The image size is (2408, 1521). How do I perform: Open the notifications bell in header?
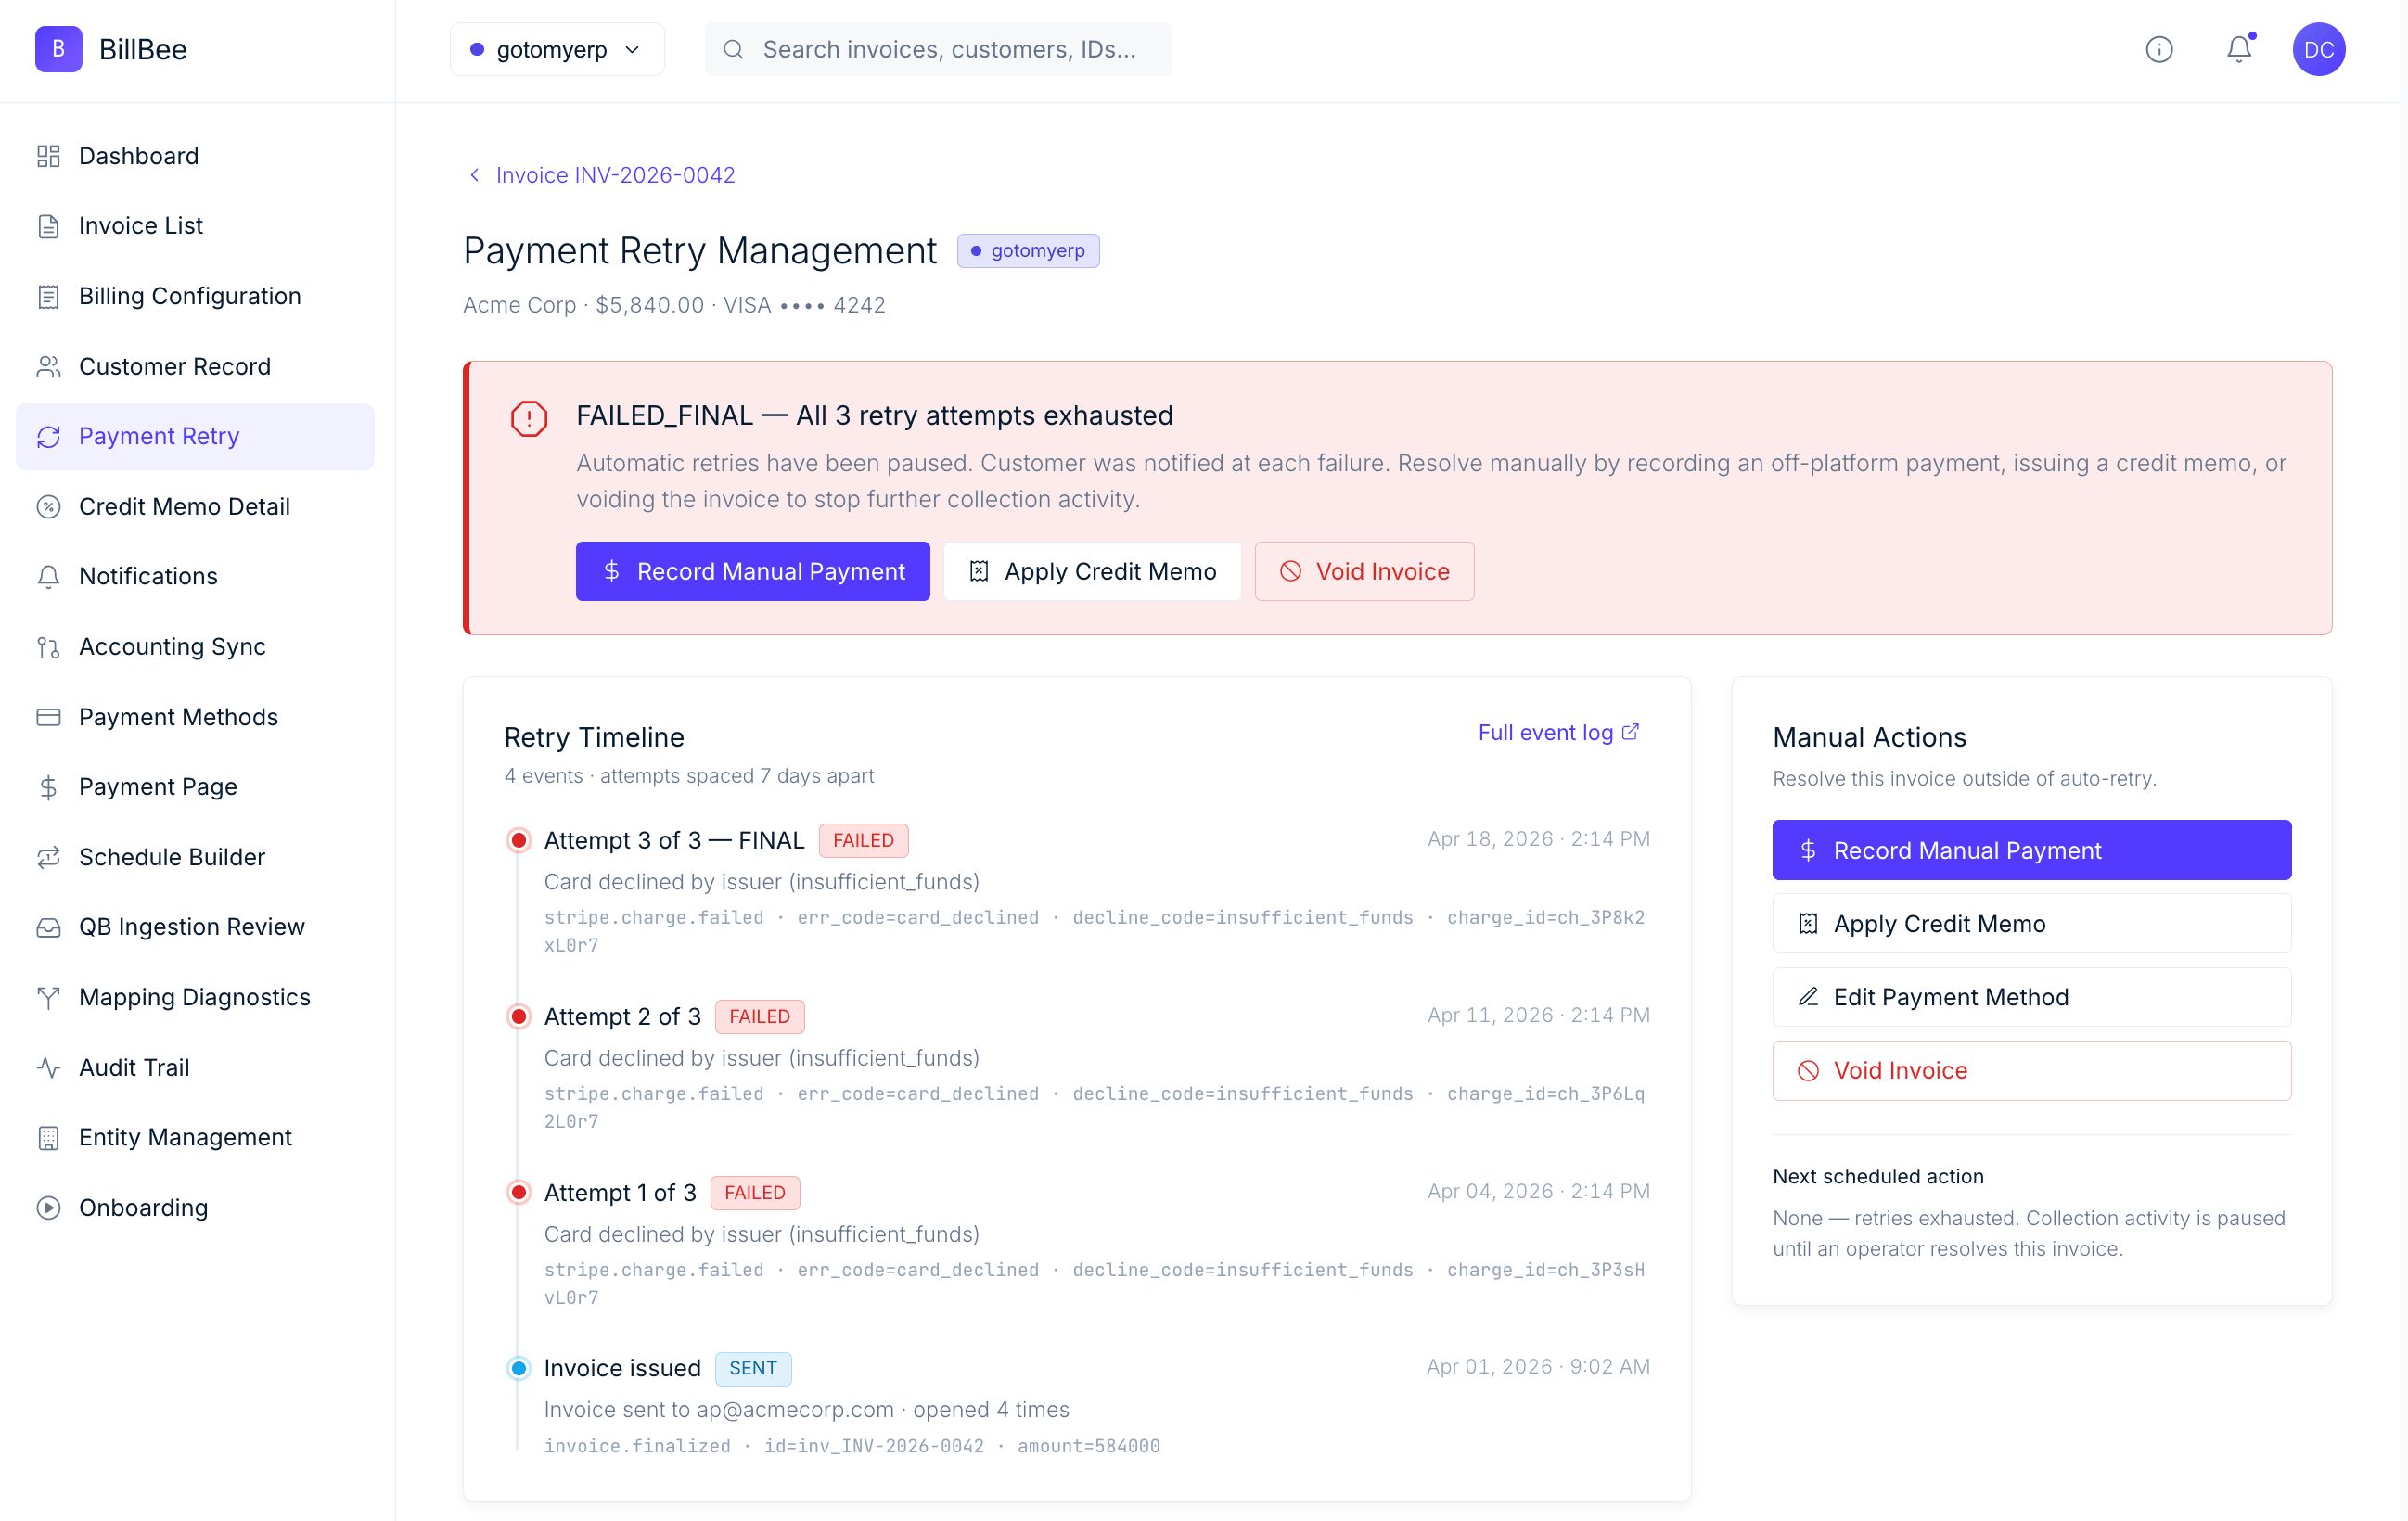pos(2239,49)
